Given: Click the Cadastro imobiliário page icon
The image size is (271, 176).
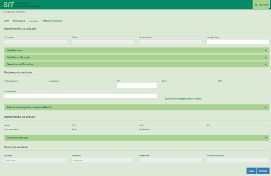Looking at the screenshot, I should (4, 12).
